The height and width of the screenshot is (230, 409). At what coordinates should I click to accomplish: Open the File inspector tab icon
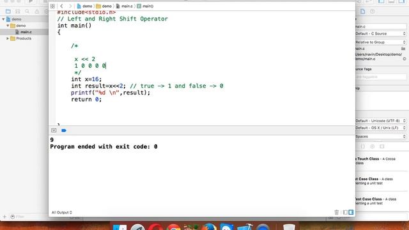click(363, 11)
